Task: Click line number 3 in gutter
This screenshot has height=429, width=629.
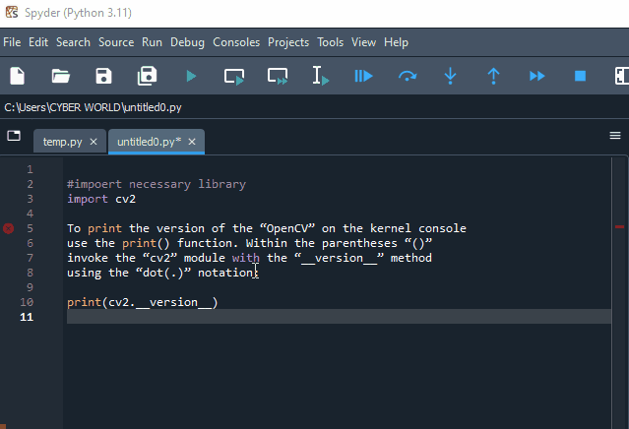Action: point(30,199)
